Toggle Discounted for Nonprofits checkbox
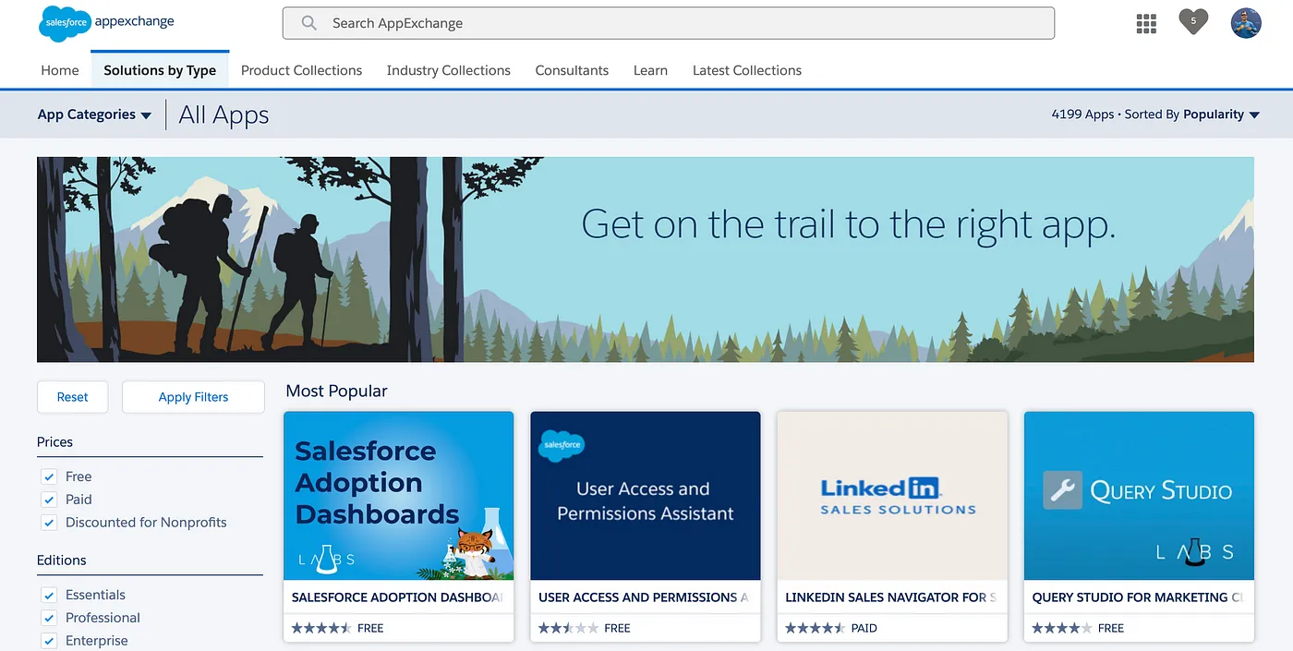This screenshot has height=651, width=1293. tap(49, 523)
